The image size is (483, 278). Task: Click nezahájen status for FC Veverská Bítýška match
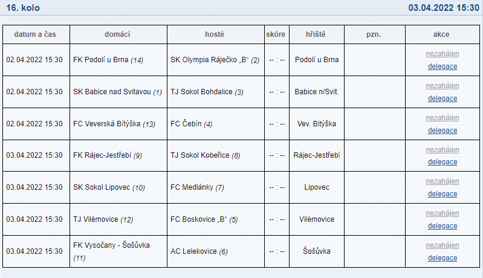point(442,118)
